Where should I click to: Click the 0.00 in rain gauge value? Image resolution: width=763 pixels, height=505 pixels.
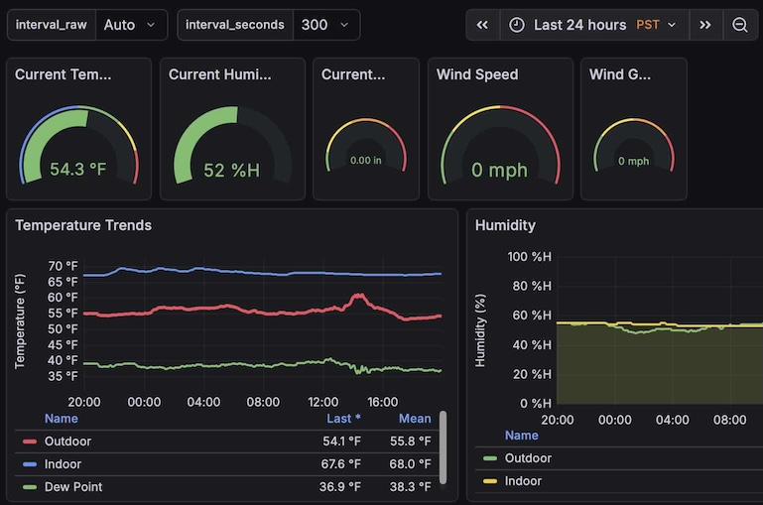(366, 160)
